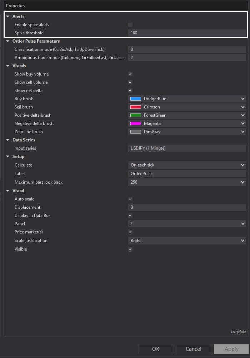Image resolution: width=250 pixels, height=358 pixels.
Task: Collapse the Alerts section arrow
Action: [x=8, y=16]
